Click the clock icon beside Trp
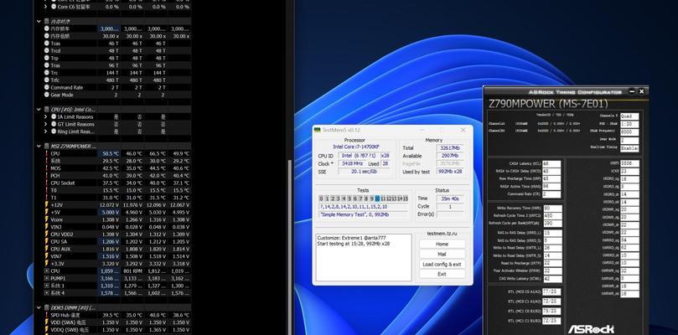 [47, 58]
